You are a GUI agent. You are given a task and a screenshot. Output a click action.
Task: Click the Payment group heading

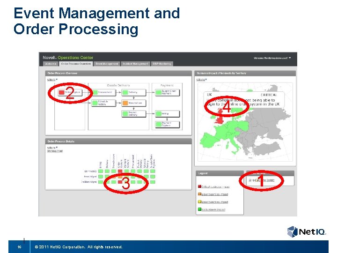click(167, 85)
